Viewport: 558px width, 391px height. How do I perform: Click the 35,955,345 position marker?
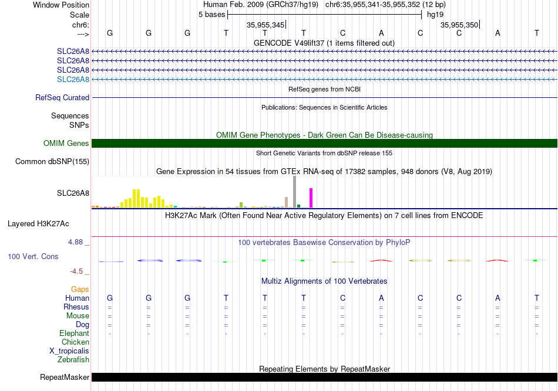pyautogui.click(x=265, y=25)
